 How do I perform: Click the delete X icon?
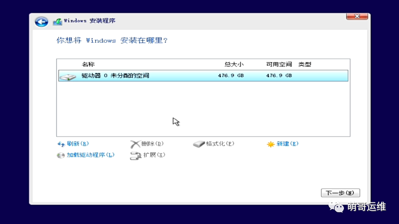coord(135,144)
